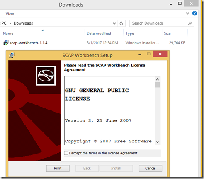Open the address bar history dropdown

(114, 23)
